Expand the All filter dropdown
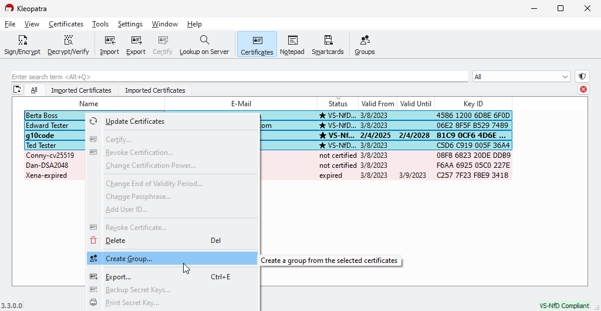The width and height of the screenshot is (601, 311). click(521, 77)
